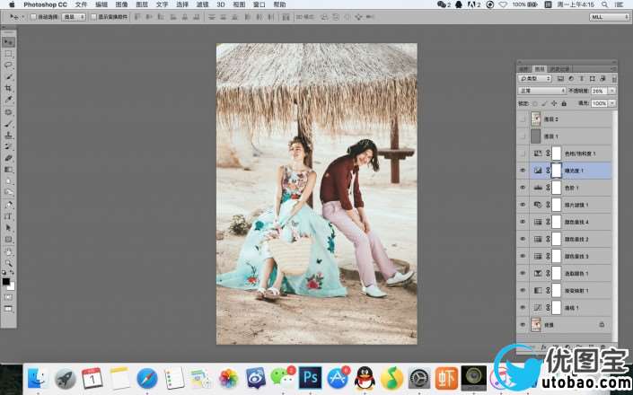Select the Move tool in toolbox
Screen dimensions: 633x395
pos(8,42)
